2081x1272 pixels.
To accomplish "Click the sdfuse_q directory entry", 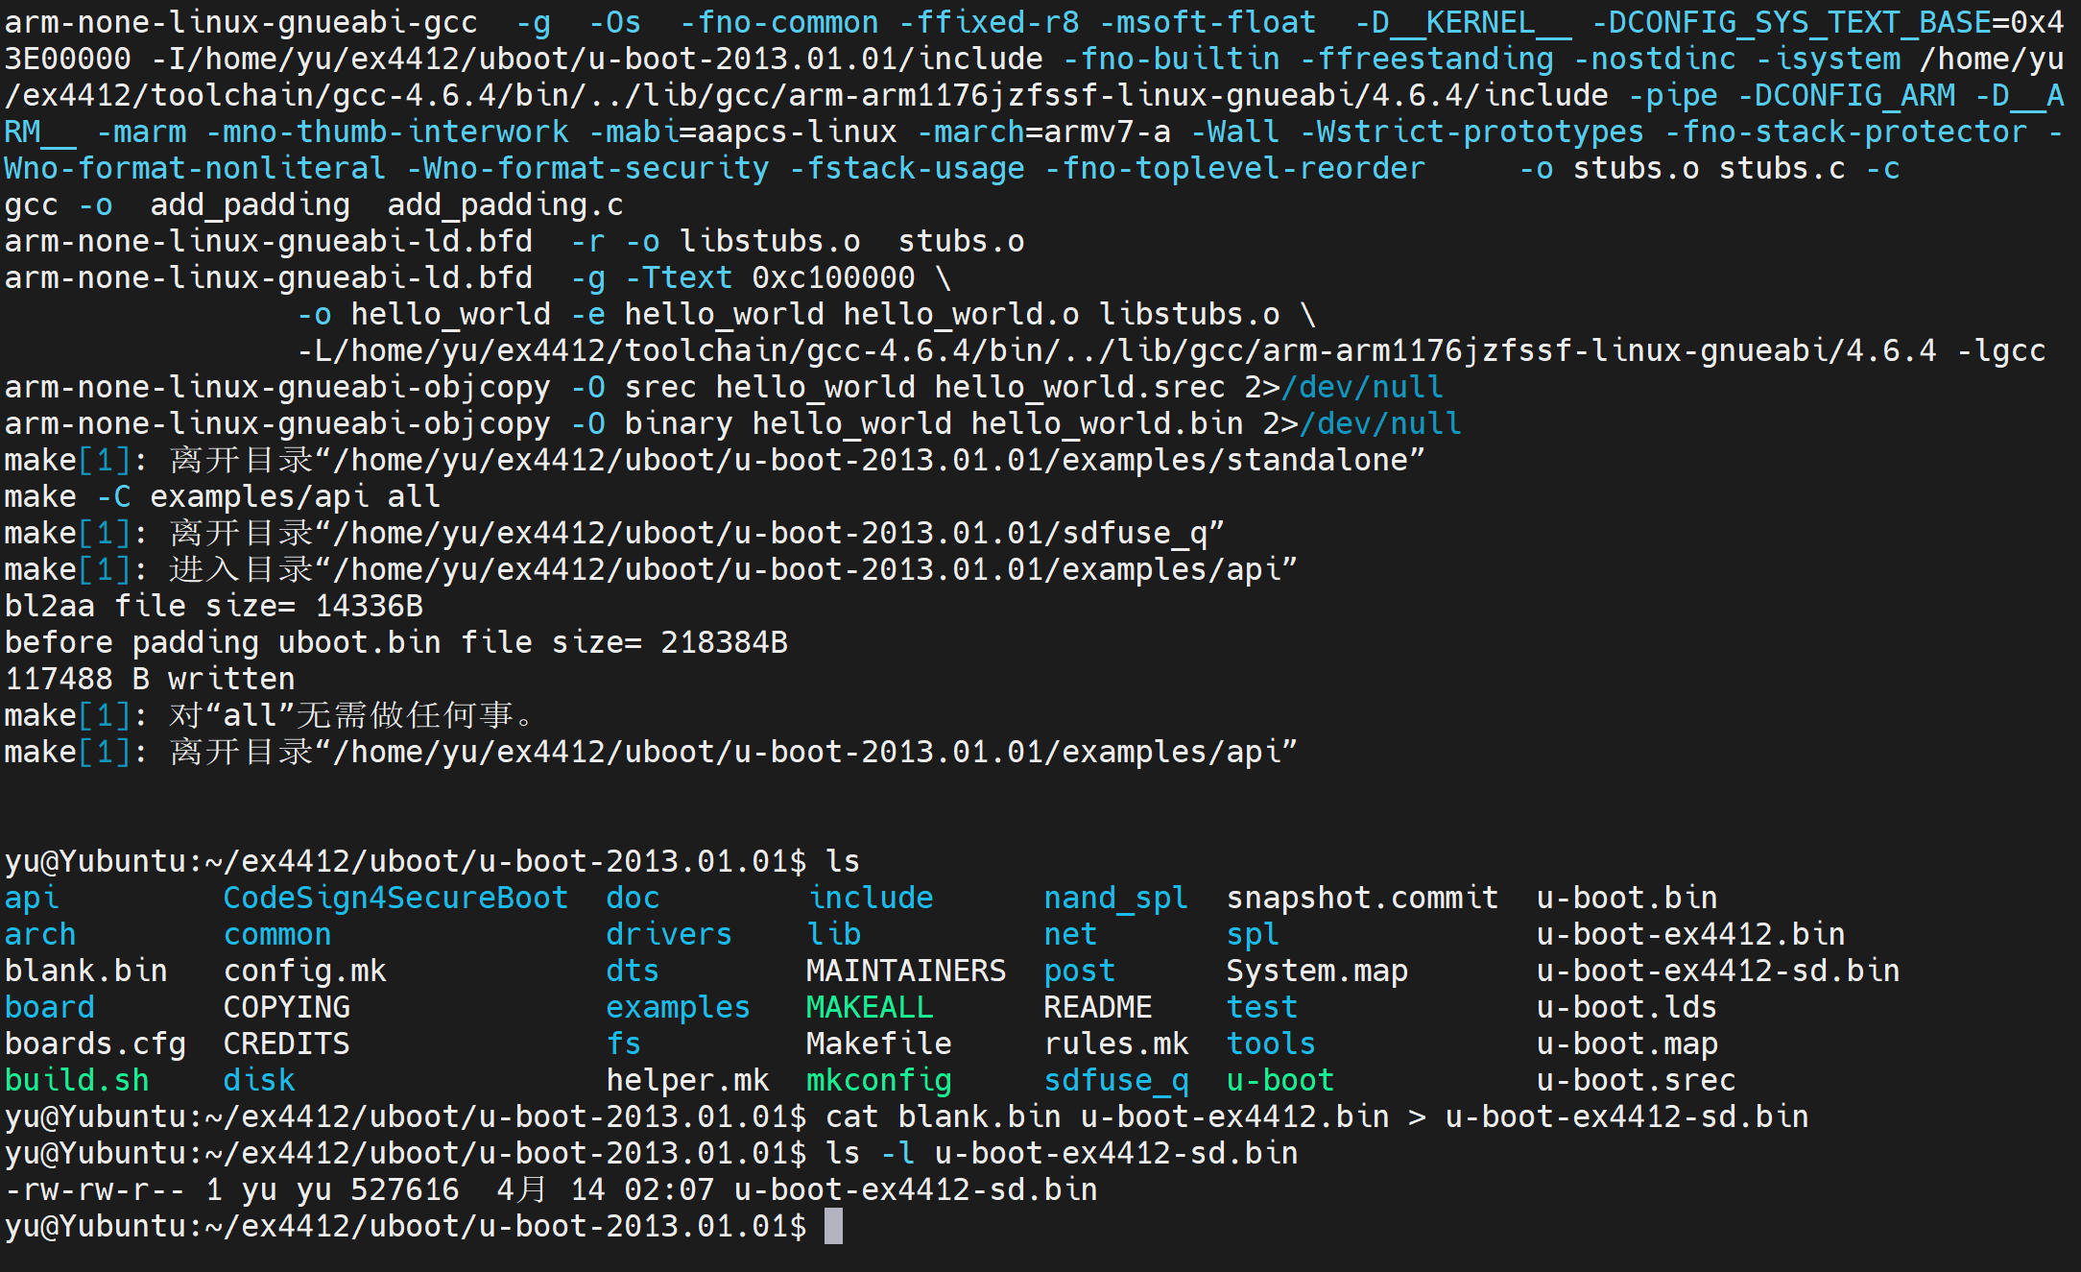I will (1116, 1080).
